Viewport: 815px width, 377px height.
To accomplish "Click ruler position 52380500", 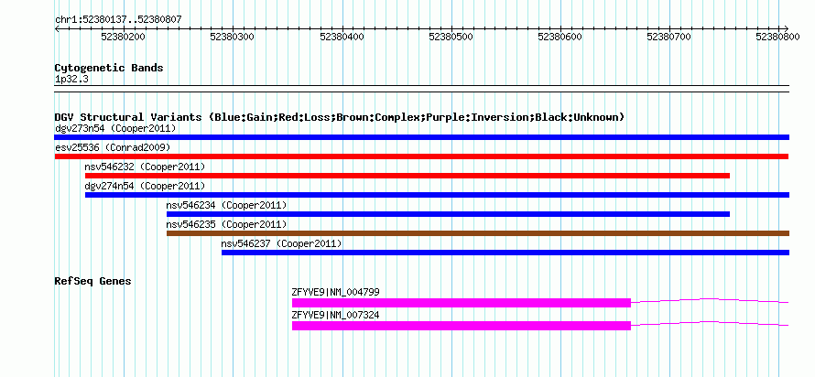I will (451, 37).
